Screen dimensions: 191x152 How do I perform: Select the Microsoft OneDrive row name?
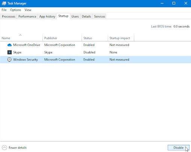(x=27, y=45)
